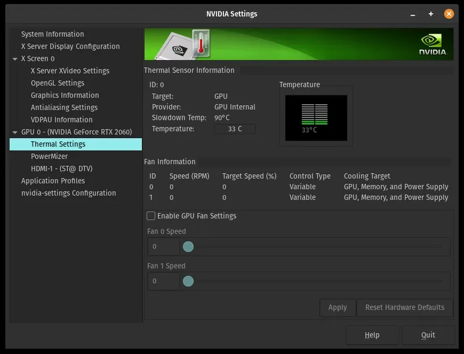Enable GPU Fan Settings checkbox
This screenshot has height=354, width=464.
point(151,216)
